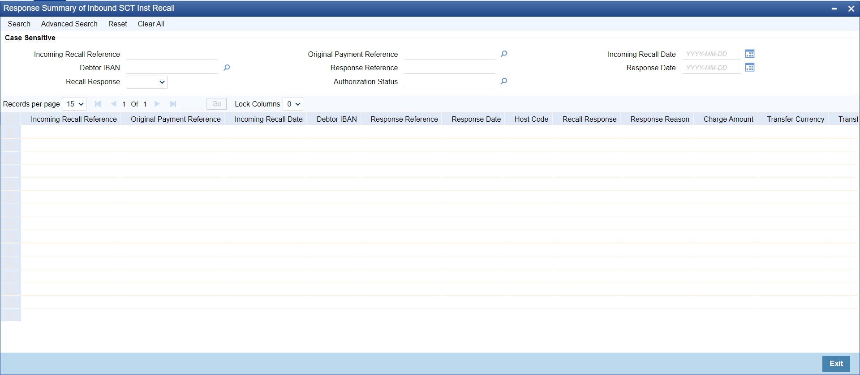Image resolution: width=860 pixels, height=375 pixels.
Task: Open lookup for Original Payment Reference
Action: pyautogui.click(x=504, y=54)
